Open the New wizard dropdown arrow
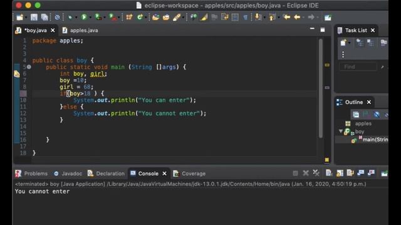The width and height of the screenshot is (401, 225). (x=26, y=17)
